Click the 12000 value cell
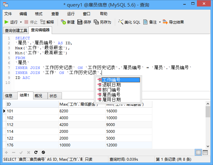Viewport: 213px width, 165px height. [129, 145]
